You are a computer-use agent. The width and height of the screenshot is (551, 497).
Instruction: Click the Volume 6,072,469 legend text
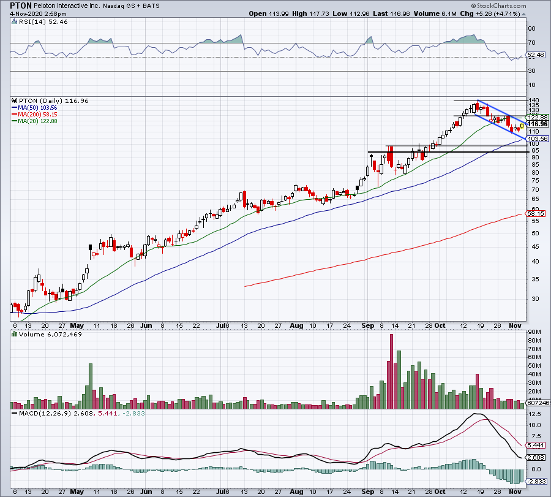[50, 334]
